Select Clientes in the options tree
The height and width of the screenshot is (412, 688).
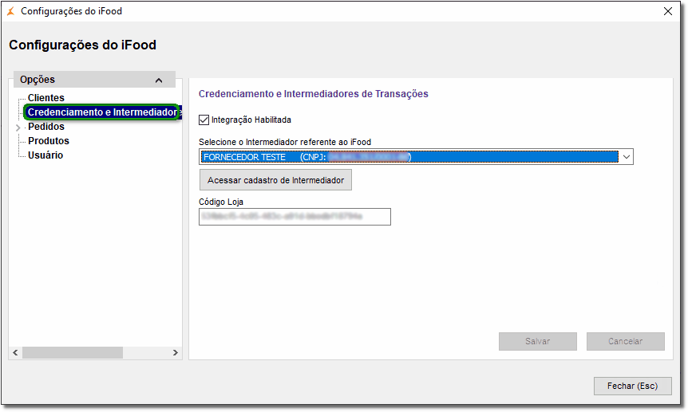46,98
